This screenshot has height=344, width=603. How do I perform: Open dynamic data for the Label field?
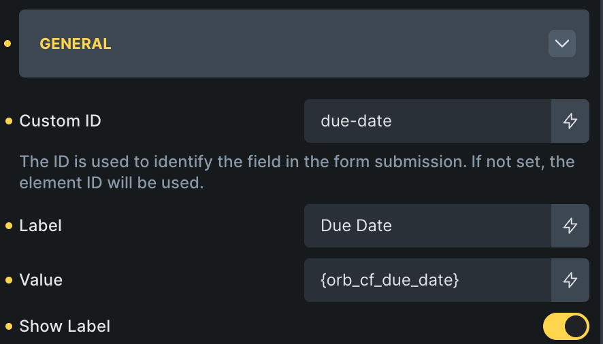(x=570, y=226)
